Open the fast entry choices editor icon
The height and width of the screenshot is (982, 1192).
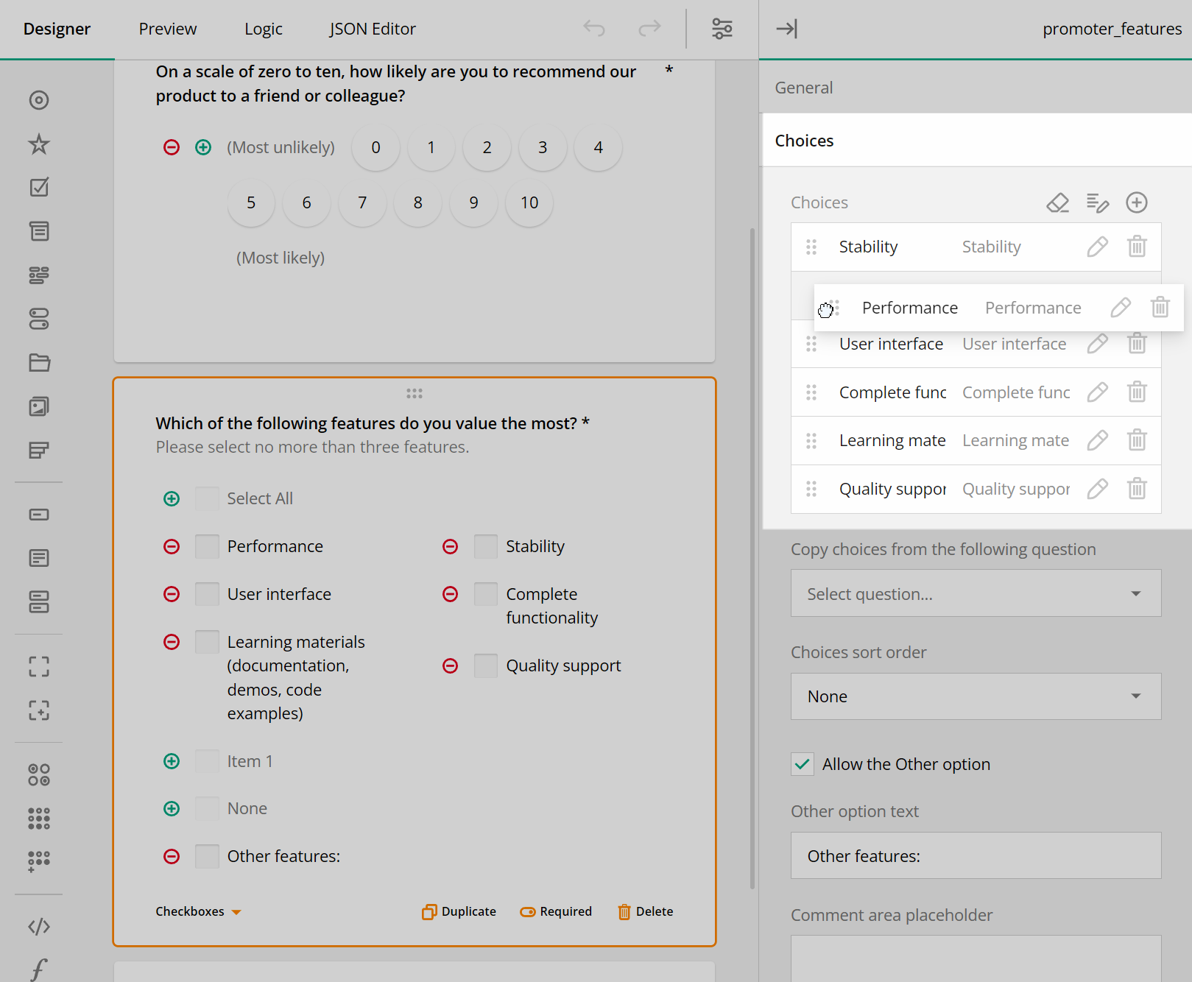[1097, 202]
